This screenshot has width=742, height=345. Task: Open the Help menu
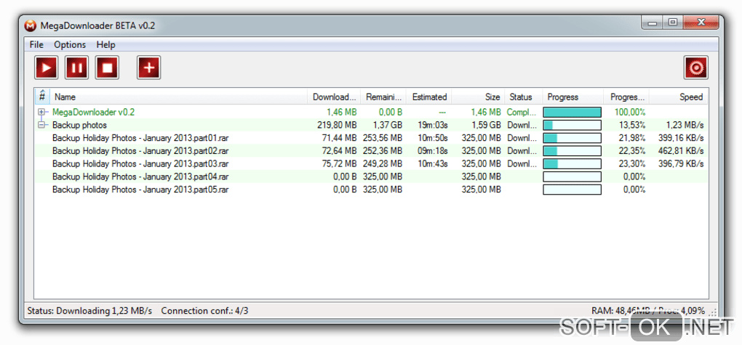106,45
